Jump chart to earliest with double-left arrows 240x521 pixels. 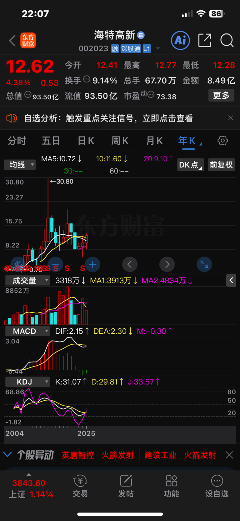tap(18, 264)
